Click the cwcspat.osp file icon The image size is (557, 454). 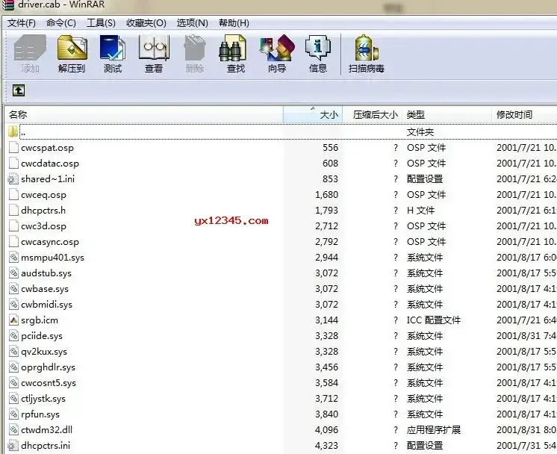[x=13, y=147]
